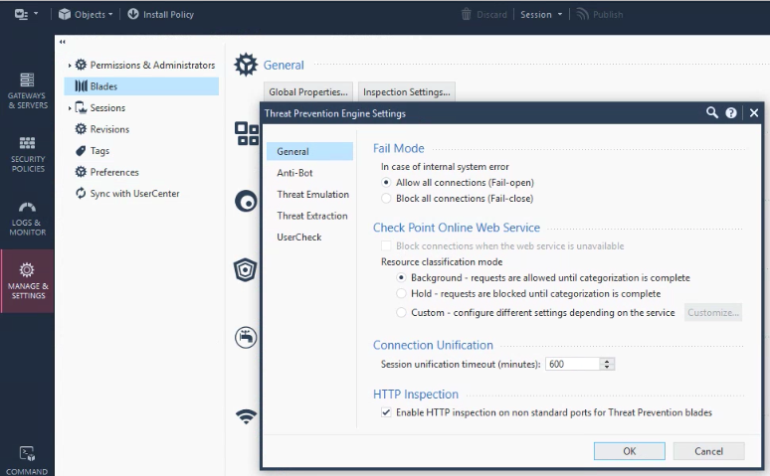Select Background resource classification mode
The width and height of the screenshot is (770, 476).
pos(401,277)
